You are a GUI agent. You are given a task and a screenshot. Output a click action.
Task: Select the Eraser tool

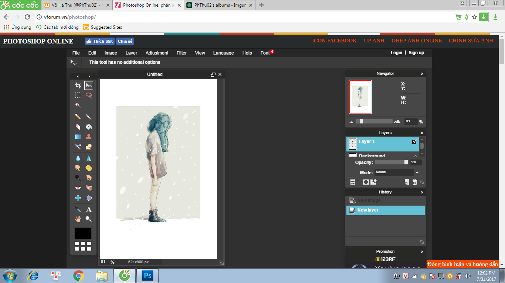[x=78, y=127]
